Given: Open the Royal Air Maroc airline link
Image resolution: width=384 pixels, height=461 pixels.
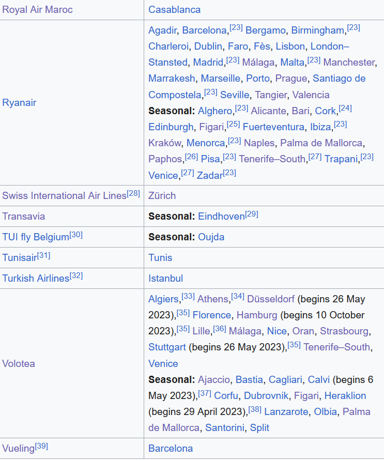Looking at the screenshot, I should pos(37,10).
